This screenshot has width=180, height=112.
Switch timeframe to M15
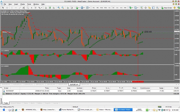pos(101,8)
